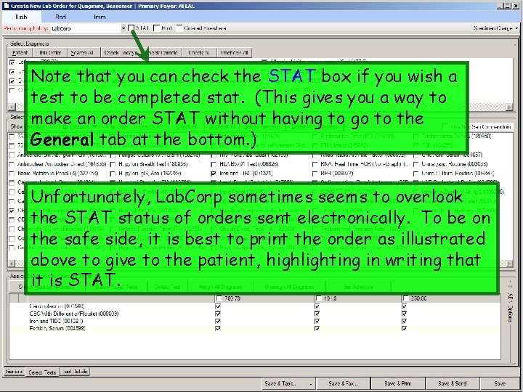Switch to the Rad tab
This screenshot has height=392, width=523.
coord(60,17)
